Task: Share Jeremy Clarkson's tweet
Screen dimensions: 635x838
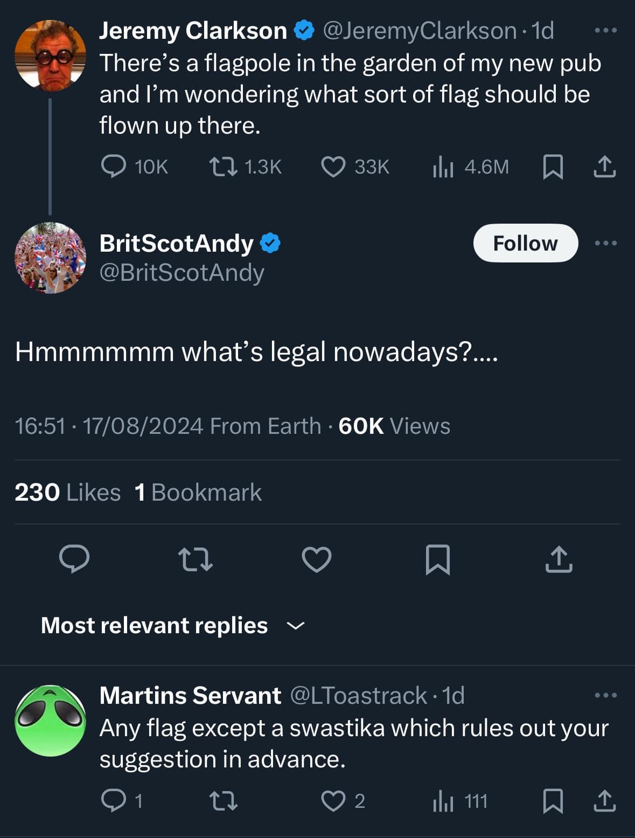Action: point(604,167)
